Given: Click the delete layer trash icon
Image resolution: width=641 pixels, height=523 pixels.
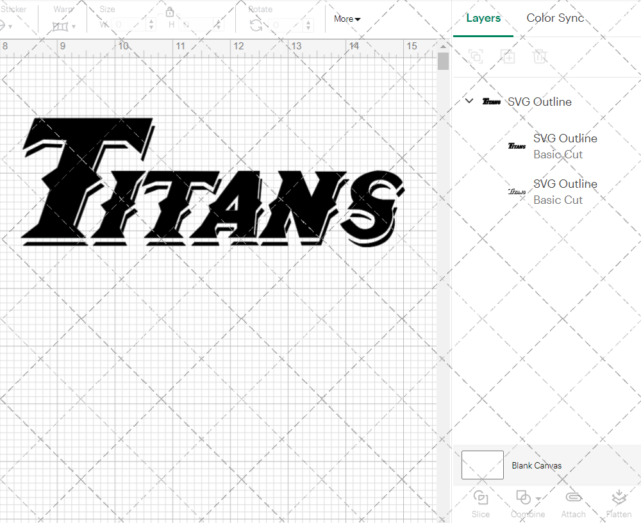Looking at the screenshot, I should coord(540,56).
